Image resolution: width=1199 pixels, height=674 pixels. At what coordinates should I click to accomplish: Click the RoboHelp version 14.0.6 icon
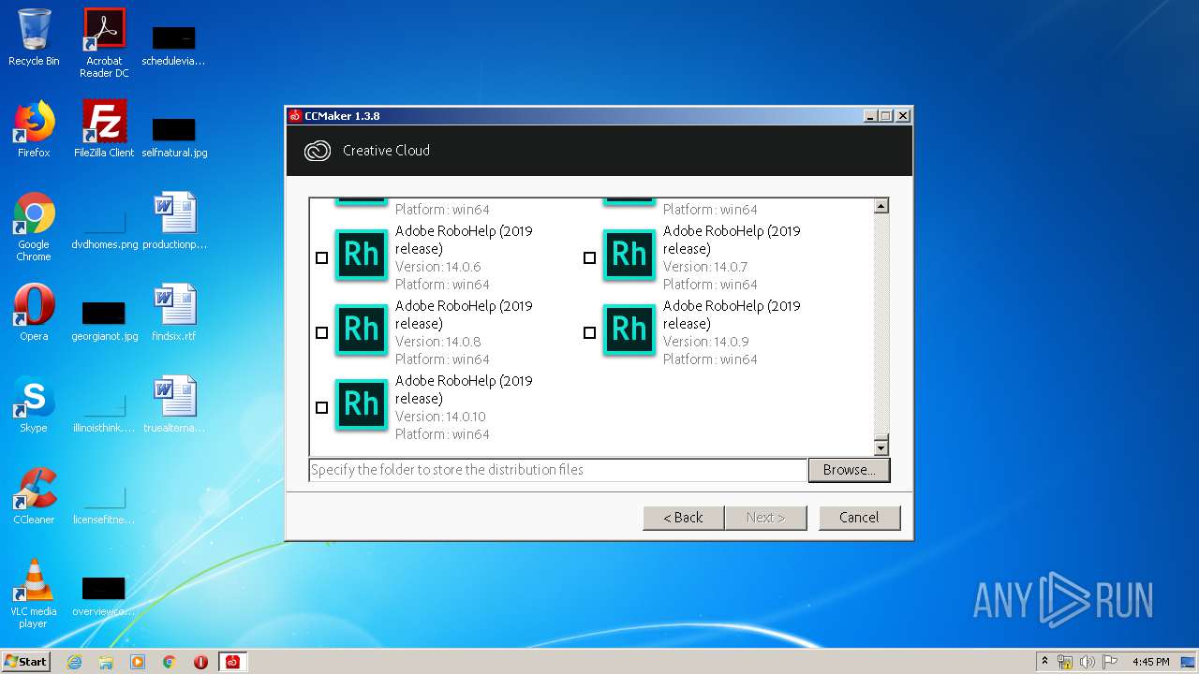pyautogui.click(x=362, y=255)
